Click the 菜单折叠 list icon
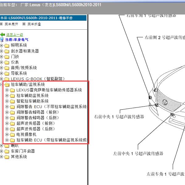 [x=24, y=24]
